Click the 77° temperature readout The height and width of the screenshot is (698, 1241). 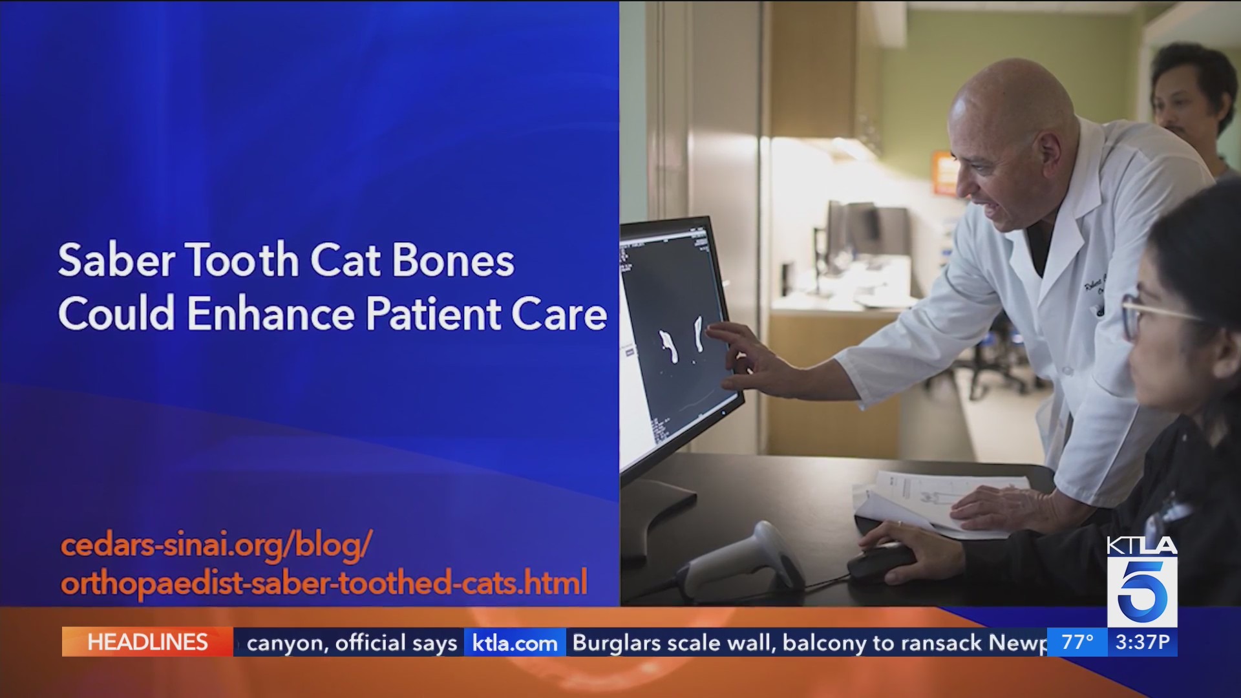click(1077, 642)
